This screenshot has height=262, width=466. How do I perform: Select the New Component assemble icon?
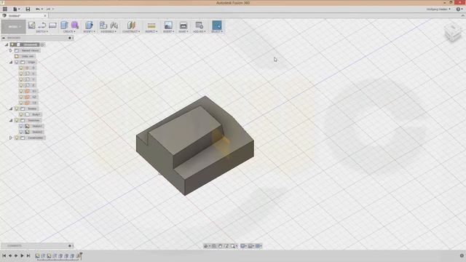(x=103, y=25)
